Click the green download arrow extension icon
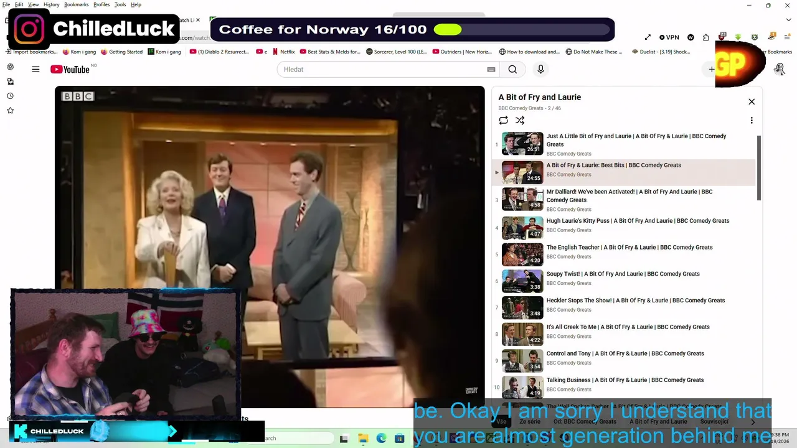 coord(738,37)
